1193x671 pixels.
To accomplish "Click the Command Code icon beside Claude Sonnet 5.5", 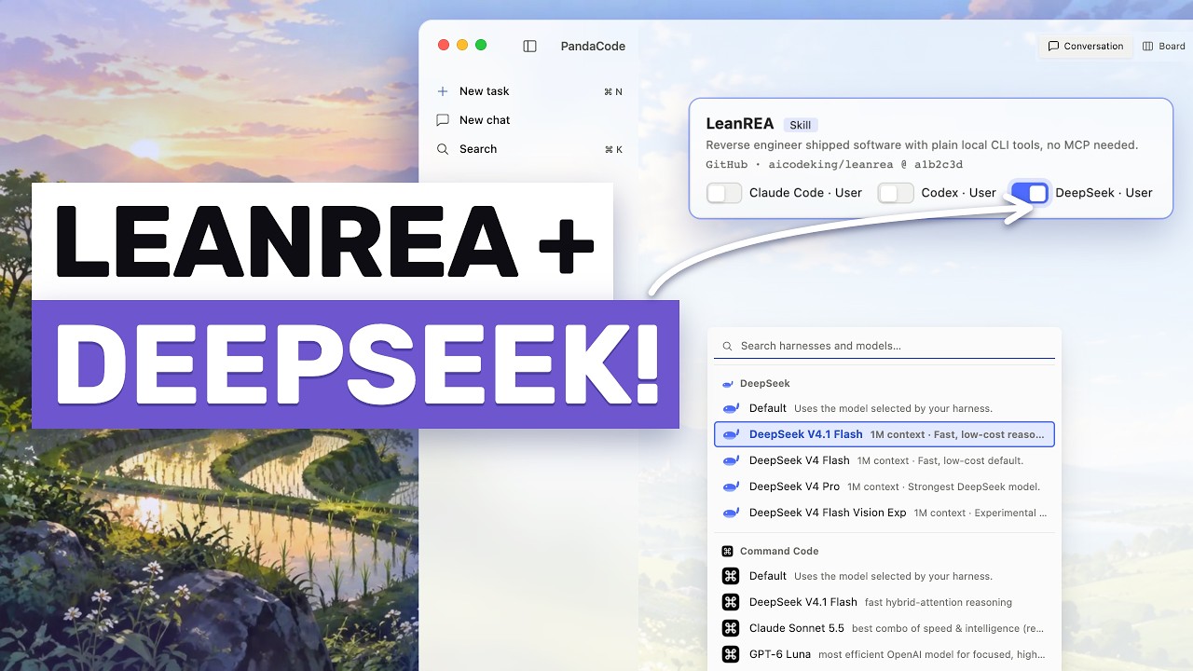I will 731,628.
